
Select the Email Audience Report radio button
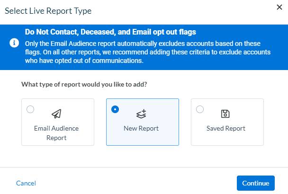pyautogui.click(x=30, y=109)
